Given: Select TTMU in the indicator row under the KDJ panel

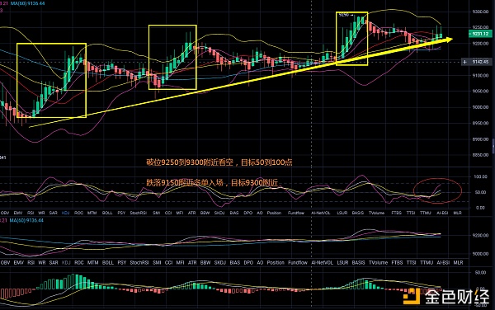Looking at the screenshot, I should [x=425, y=213].
